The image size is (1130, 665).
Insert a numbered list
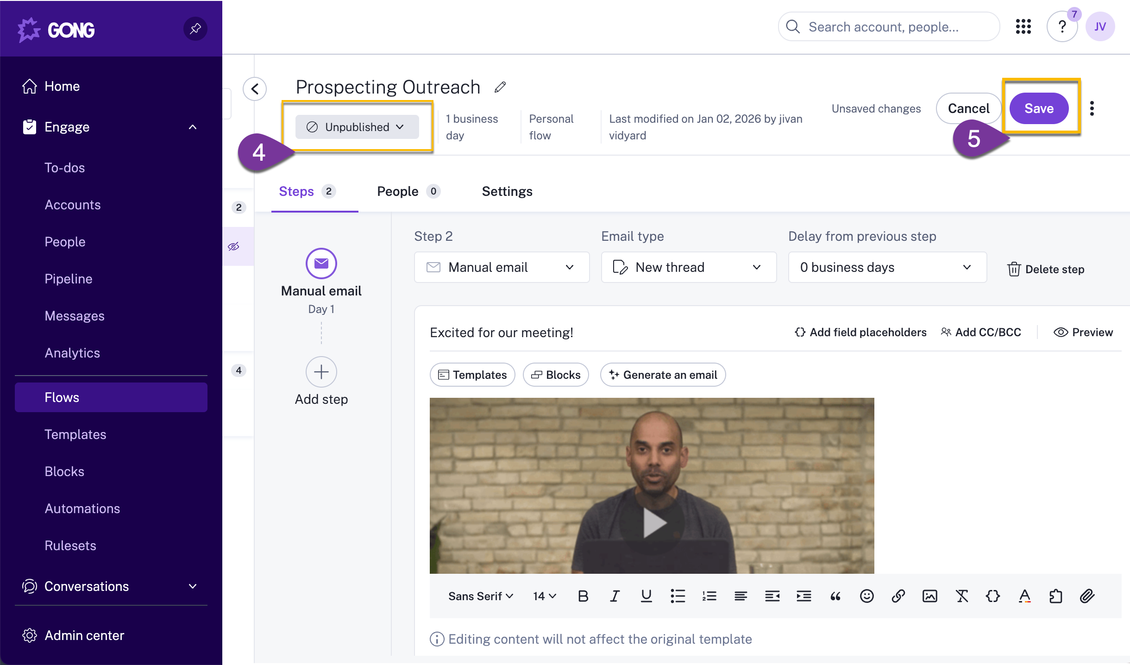[709, 596]
